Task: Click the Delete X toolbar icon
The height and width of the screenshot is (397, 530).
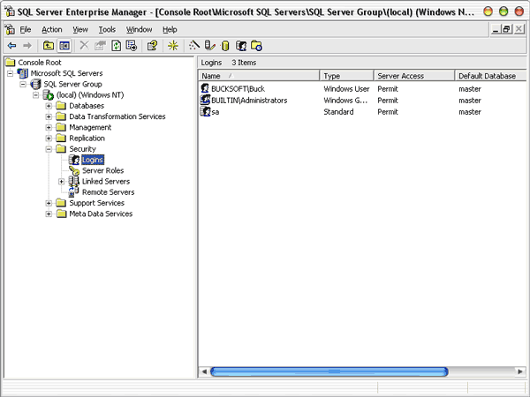Action: pos(84,46)
